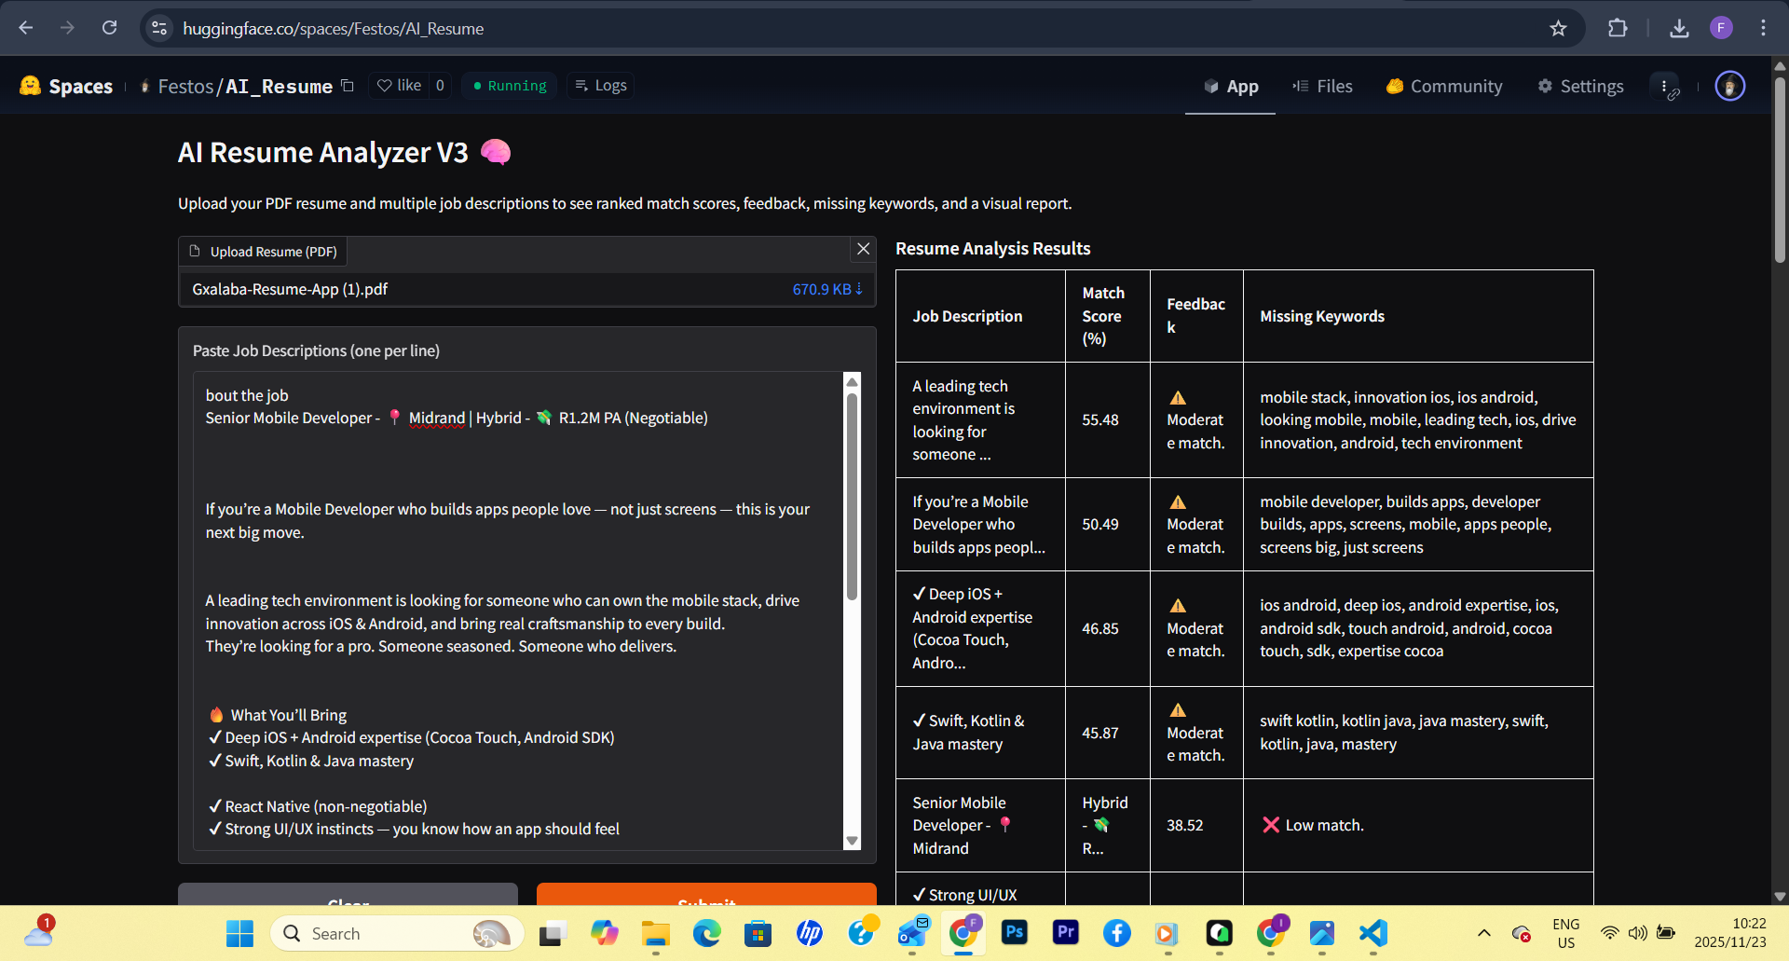Open the browser downloads panel
The width and height of the screenshot is (1789, 961).
click(x=1679, y=28)
